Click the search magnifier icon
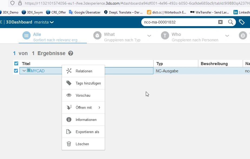 coord(231,22)
